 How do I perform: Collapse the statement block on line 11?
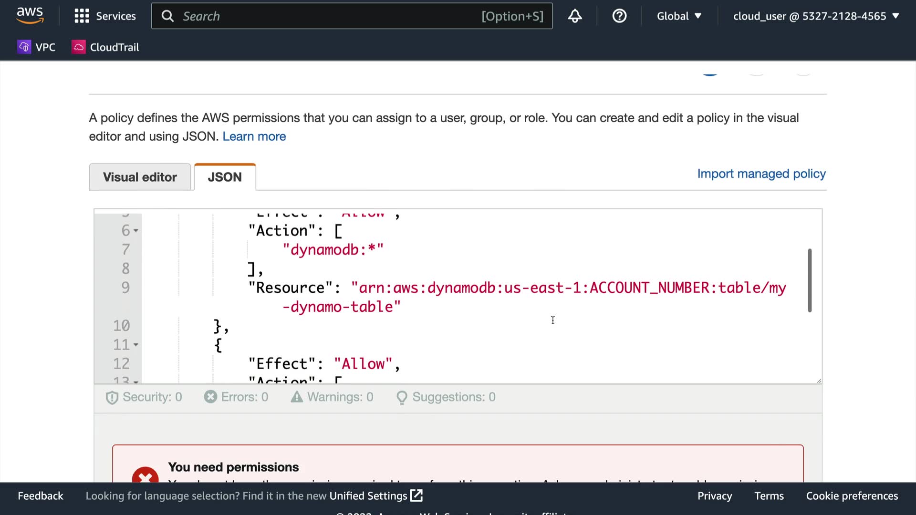click(136, 345)
